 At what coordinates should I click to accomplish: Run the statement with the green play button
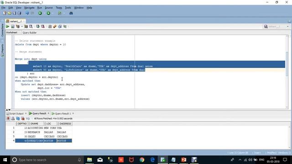coord(8,26)
